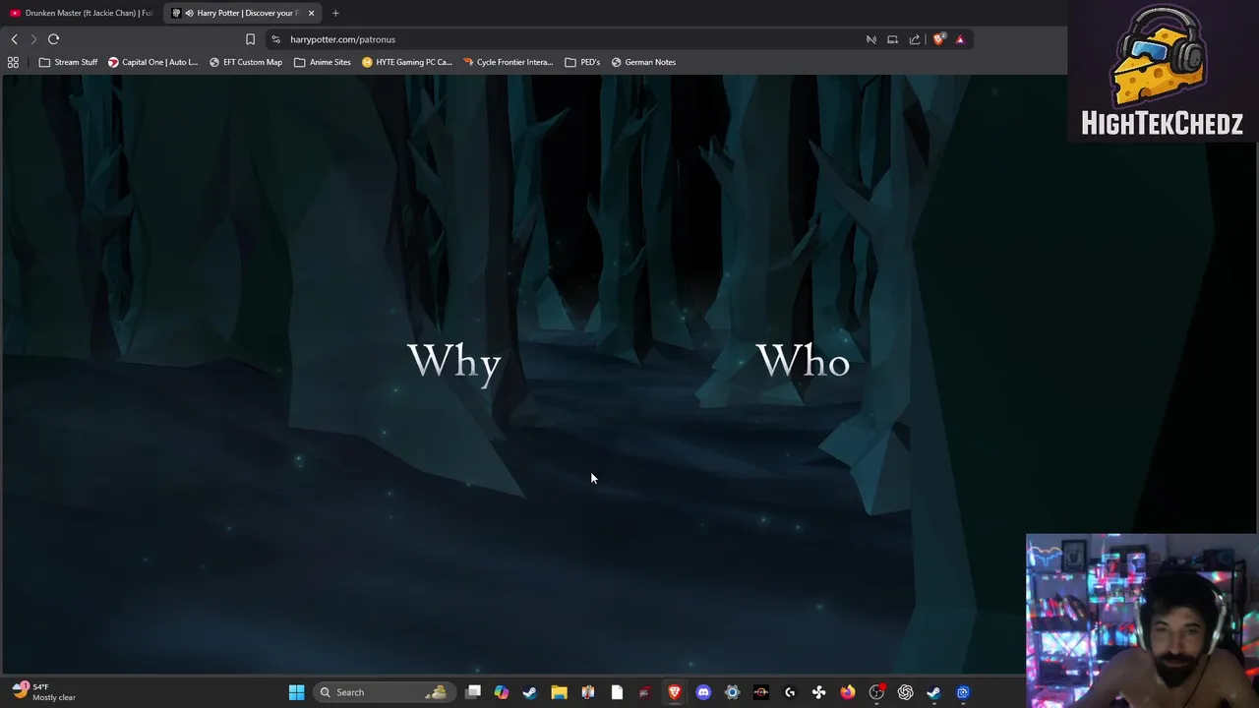Open Task View on the taskbar
The width and height of the screenshot is (1259, 708).
click(x=473, y=692)
